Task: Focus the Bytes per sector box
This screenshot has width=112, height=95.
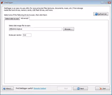Action: (x=27, y=35)
